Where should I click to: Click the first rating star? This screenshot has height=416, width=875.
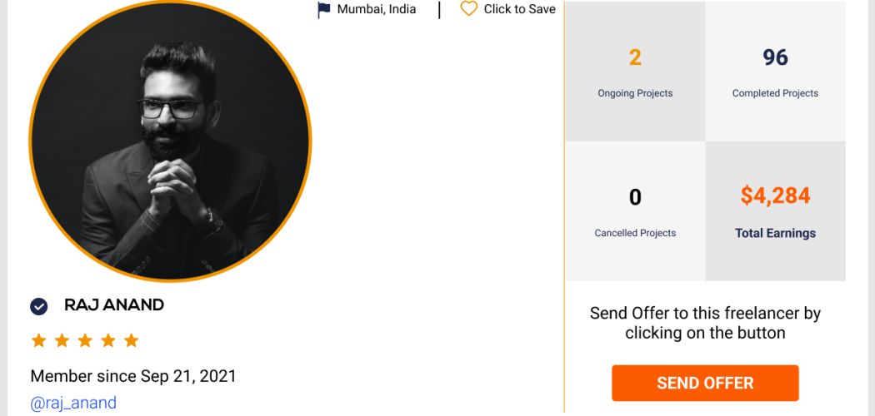[38, 340]
